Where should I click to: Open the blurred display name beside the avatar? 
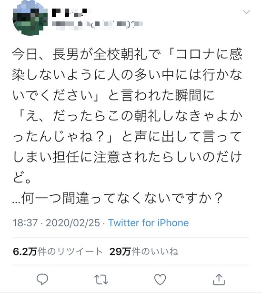pos(70,13)
